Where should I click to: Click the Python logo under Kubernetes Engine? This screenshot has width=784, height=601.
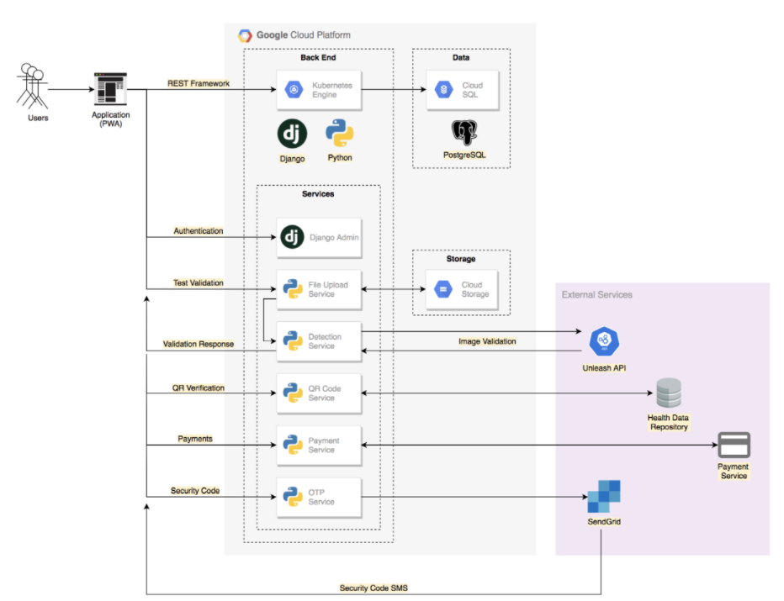(x=340, y=134)
